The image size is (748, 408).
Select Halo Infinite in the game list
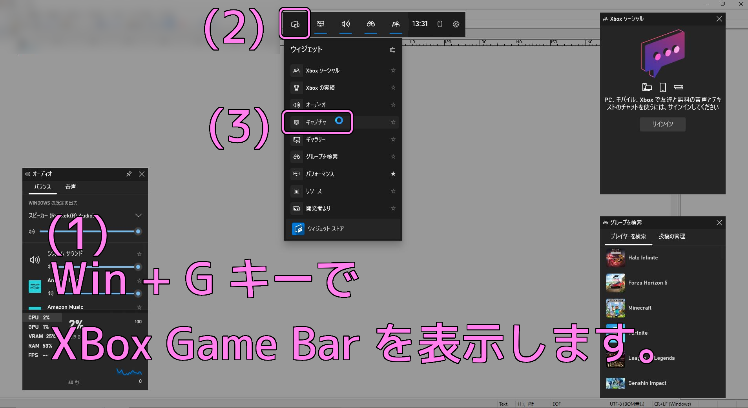point(662,258)
